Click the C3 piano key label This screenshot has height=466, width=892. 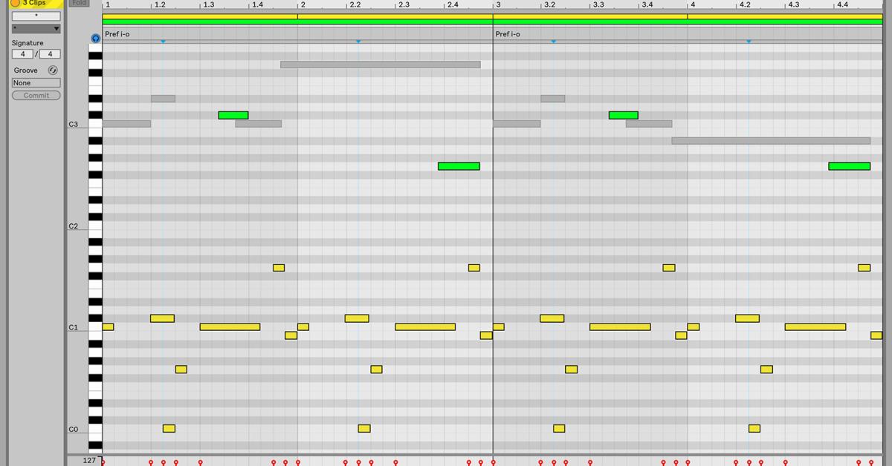pyautogui.click(x=74, y=124)
